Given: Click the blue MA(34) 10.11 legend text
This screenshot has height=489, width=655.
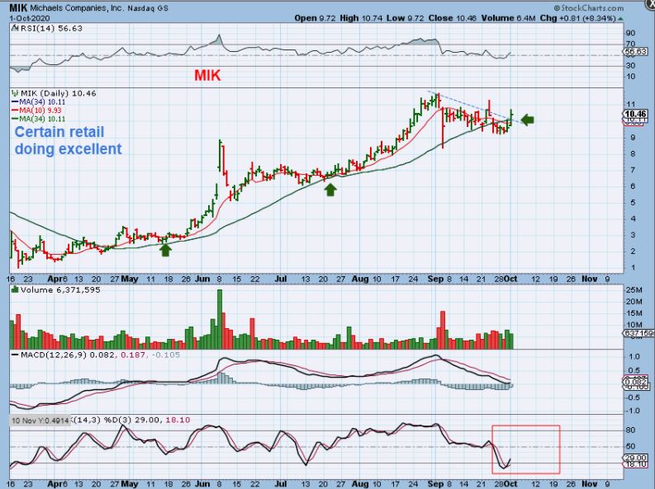Looking at the screenshot, I should point(42,102).
